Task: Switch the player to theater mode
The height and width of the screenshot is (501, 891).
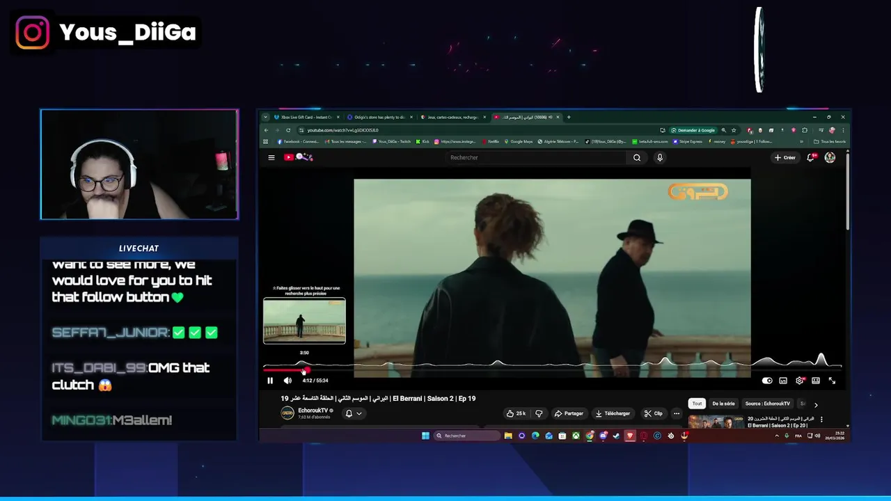Action: [816, 381]
